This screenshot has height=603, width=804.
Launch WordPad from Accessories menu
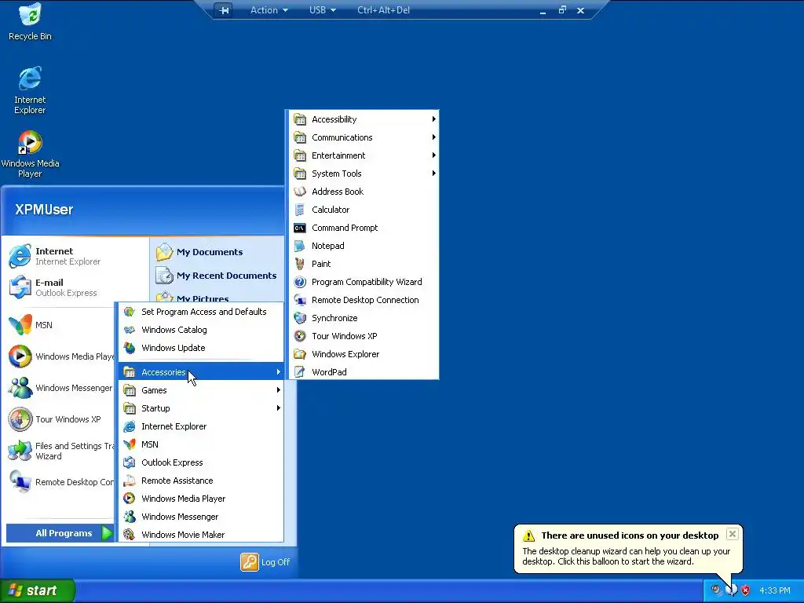[363, 371]
